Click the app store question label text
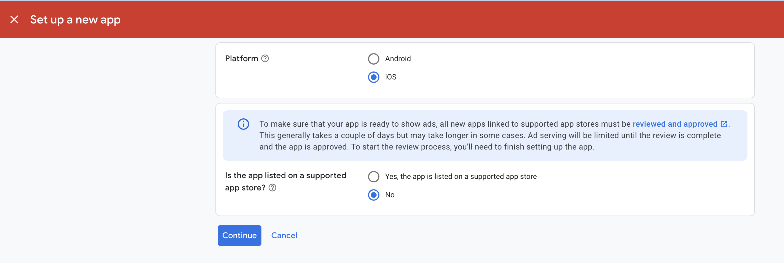Screen dimensions: 784x263 (285, 176)
